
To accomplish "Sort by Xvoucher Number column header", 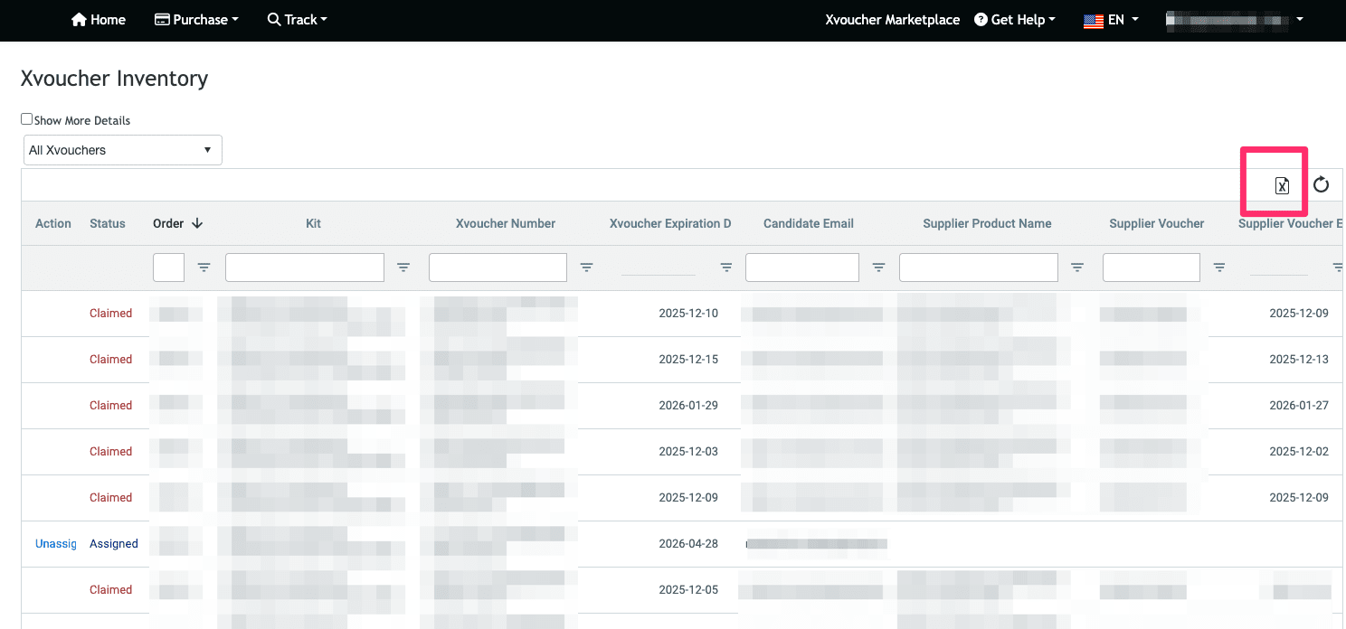I will pyautogui.click(x=506, y=223).
